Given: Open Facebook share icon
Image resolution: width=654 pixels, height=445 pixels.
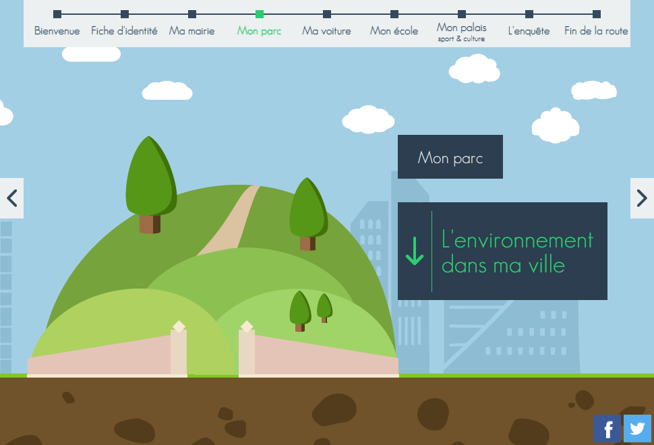Looking at the screenshot, I should pyautogui.click(x=607, y=428).
